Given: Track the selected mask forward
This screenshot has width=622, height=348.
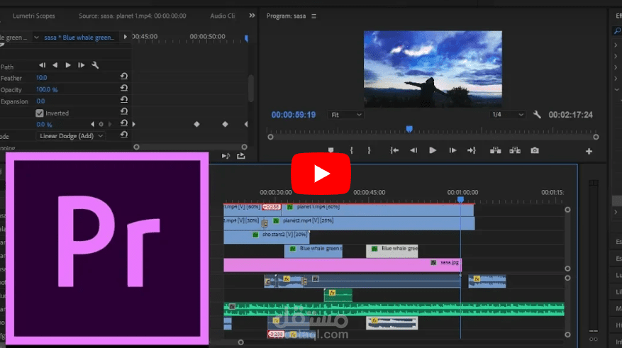Looking at the screenshot, I should coord(68,65).
